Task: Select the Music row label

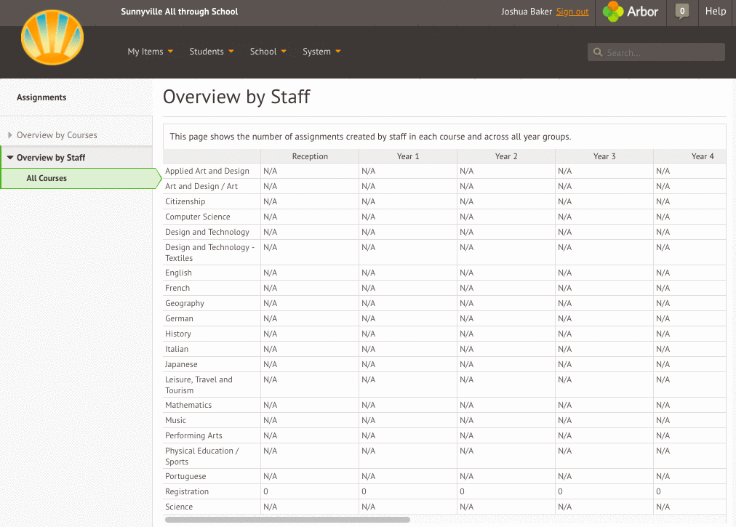Action: click(x=175, y=420)
